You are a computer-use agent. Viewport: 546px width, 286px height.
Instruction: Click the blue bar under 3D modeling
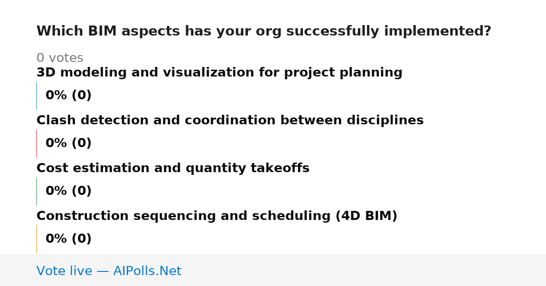[x=36, y=96]
